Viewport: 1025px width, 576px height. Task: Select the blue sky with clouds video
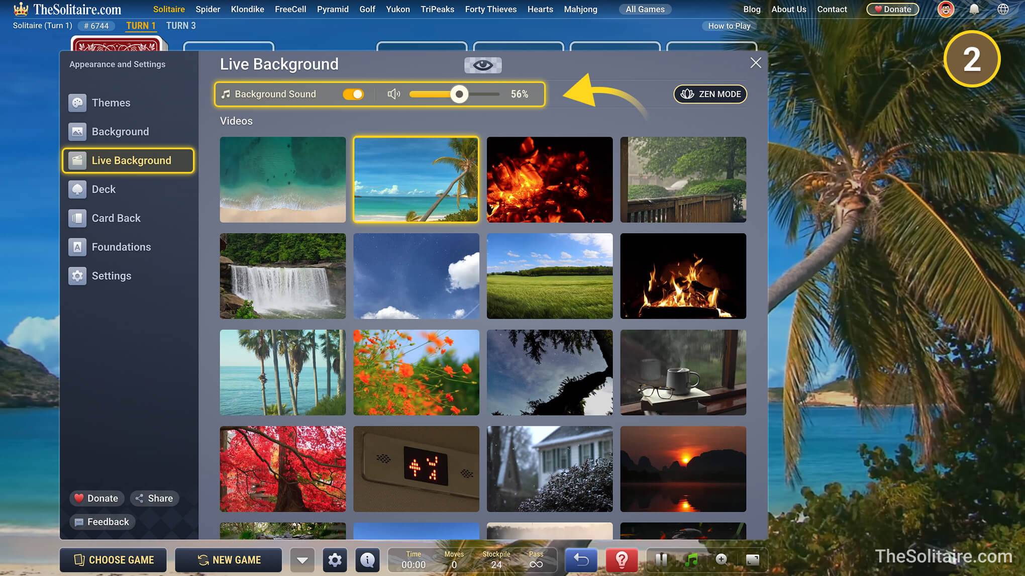[416, 276]
